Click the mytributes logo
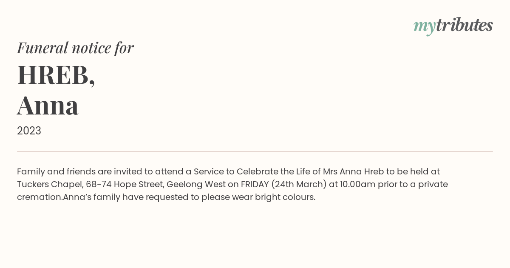This screenshot has width=510, height=268. 453,26
